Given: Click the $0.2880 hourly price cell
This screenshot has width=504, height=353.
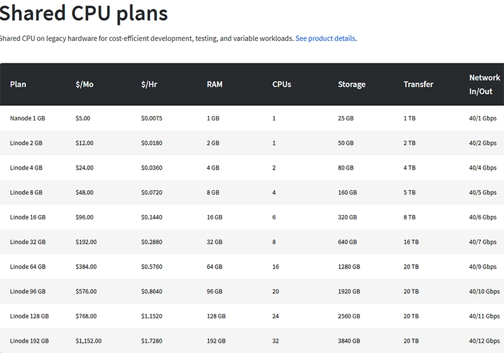Looking at the screenshot, I should [x=152, y=242].
